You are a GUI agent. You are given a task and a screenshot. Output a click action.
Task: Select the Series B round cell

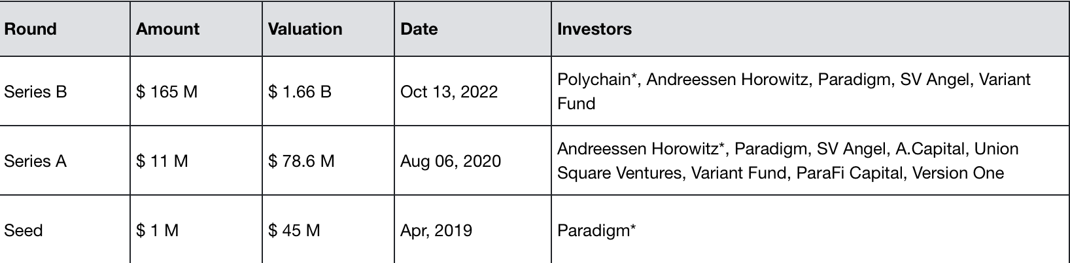point(35,92)
